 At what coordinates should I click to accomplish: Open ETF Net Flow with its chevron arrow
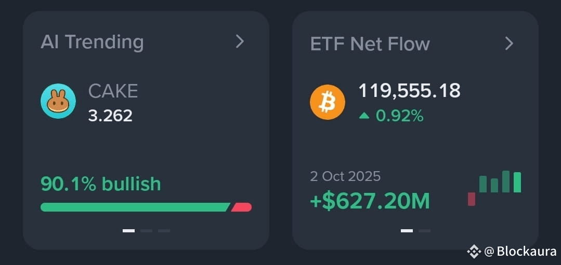tap(509, 44)
